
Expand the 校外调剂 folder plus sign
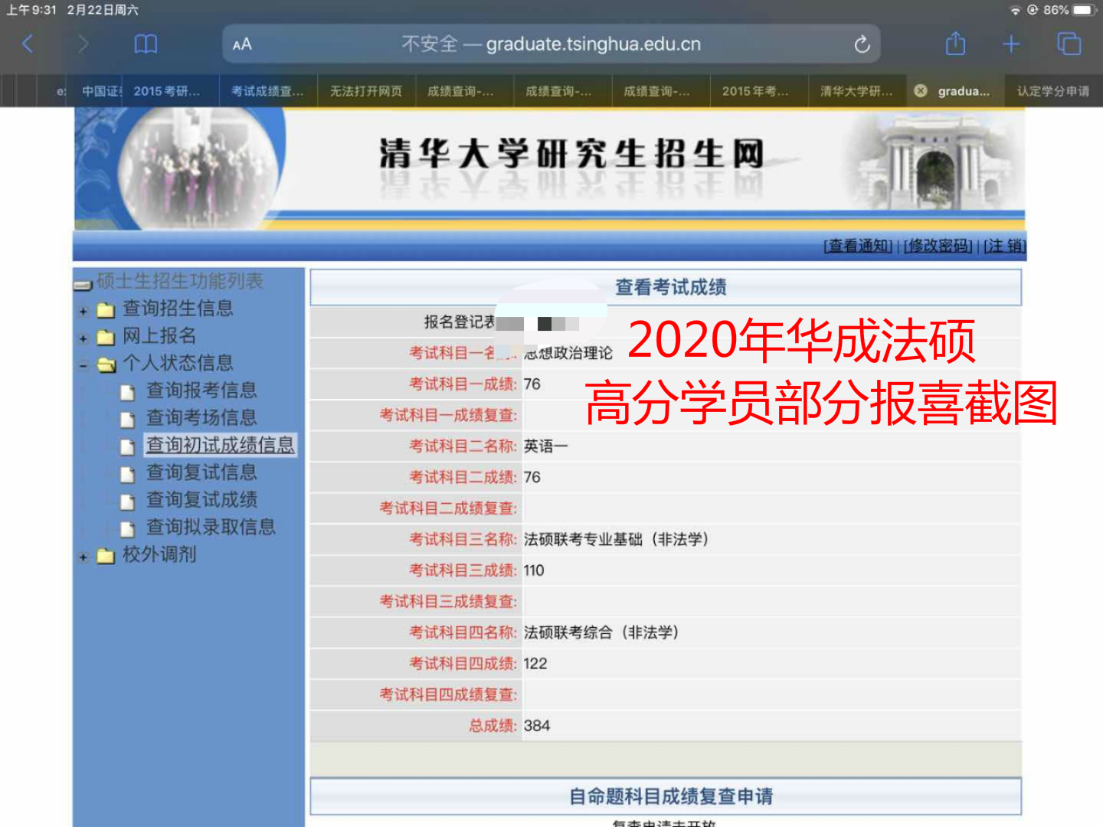[x=83, y=557]
